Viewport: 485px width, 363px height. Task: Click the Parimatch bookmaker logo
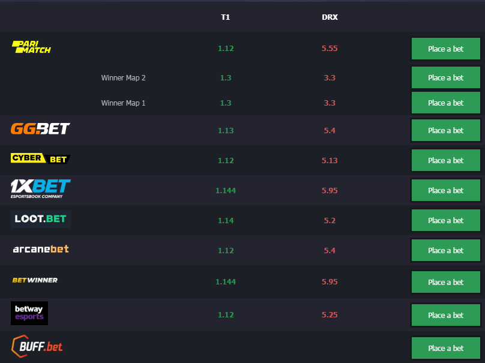click(x=31, y=47)
